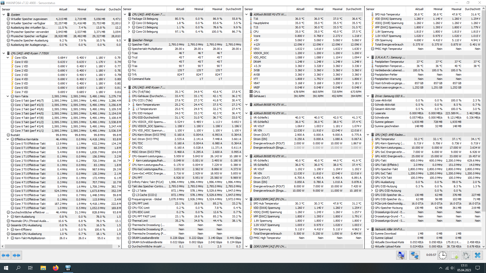
Task: Open File Explorer from the taskbar
Action: [x=43, y=268]
